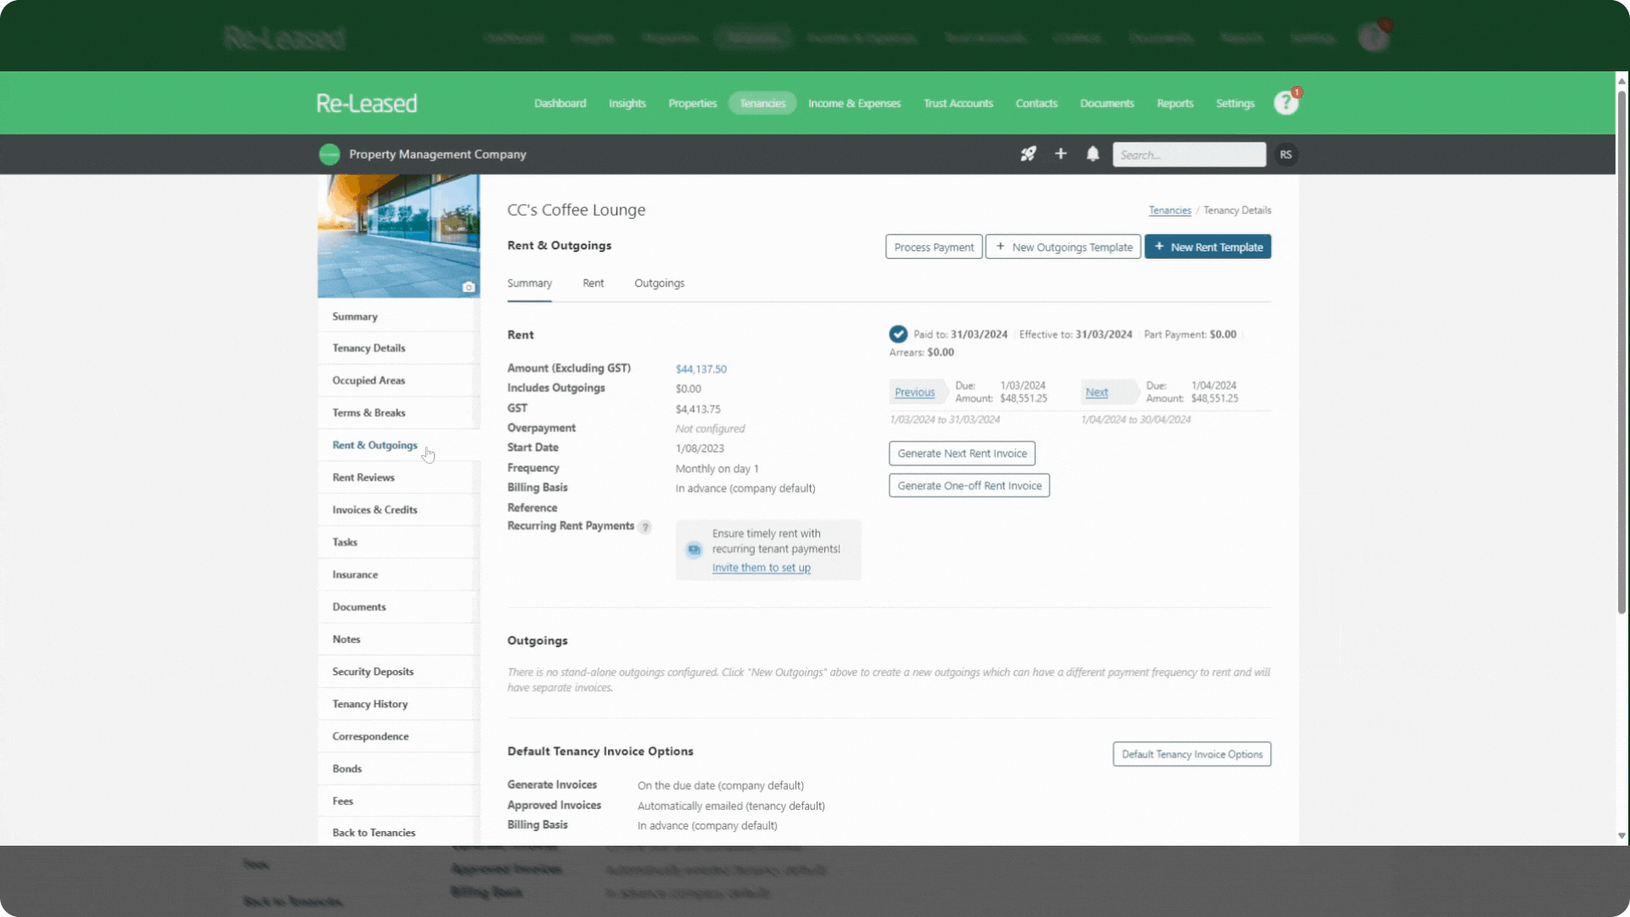Click Back to Tenancies in the sidebar
1630x917 pixels.
[398, 832]
